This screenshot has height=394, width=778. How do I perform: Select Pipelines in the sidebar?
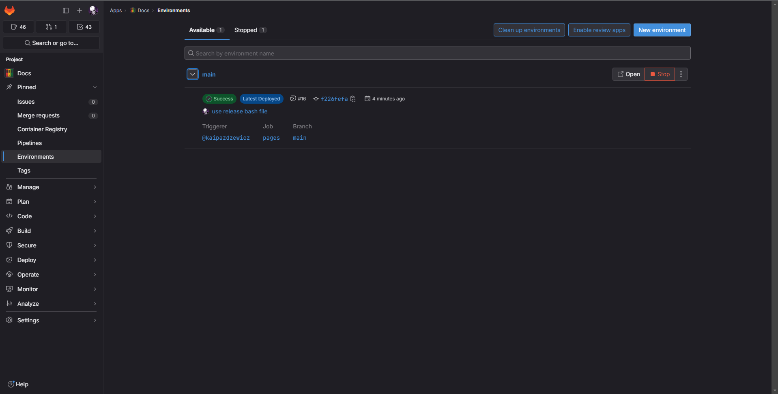(x=30, y=143)
